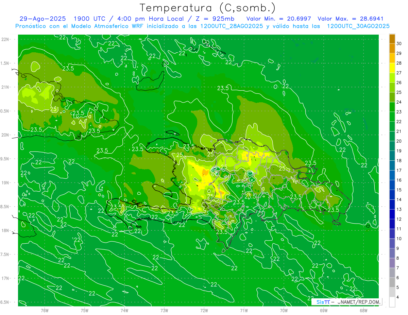Click the "Temperatura (C,somb.)" map title
Viewport: 408px width, 315px height.
point(207,8)
